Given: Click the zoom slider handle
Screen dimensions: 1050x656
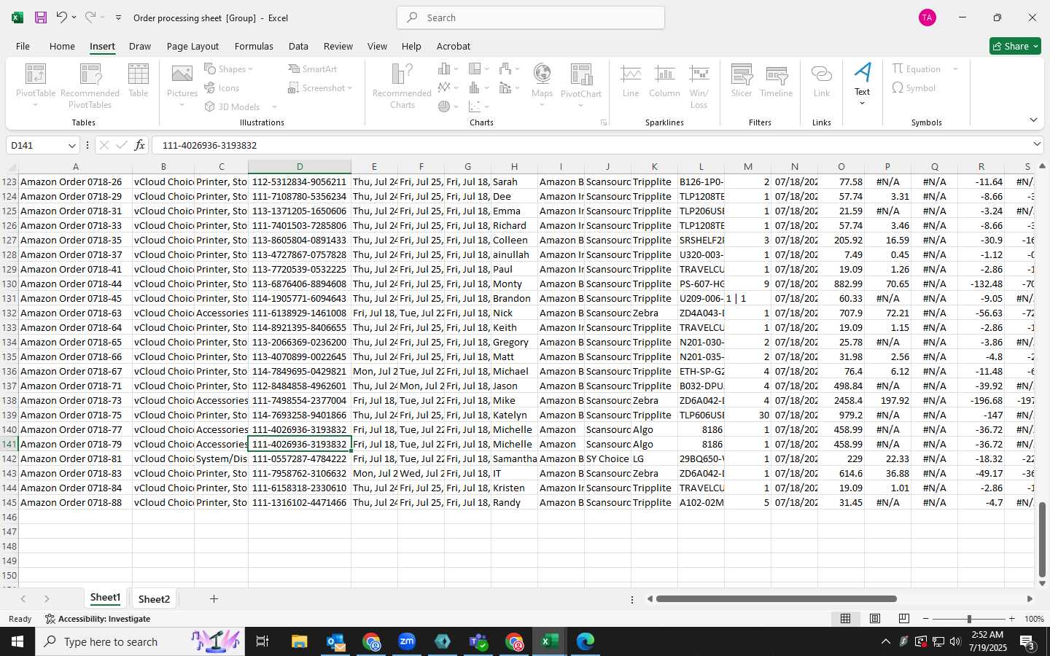Looking at the screenshot, I should tap(969, 619).
